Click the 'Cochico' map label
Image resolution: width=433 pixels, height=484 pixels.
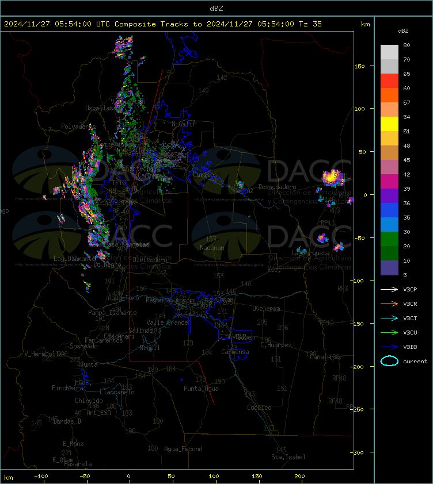pyautogui.click(x=259, y=408)
